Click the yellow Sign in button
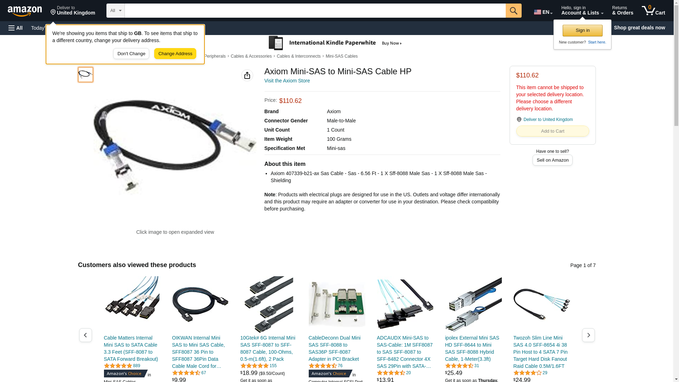 coord(582,30)
